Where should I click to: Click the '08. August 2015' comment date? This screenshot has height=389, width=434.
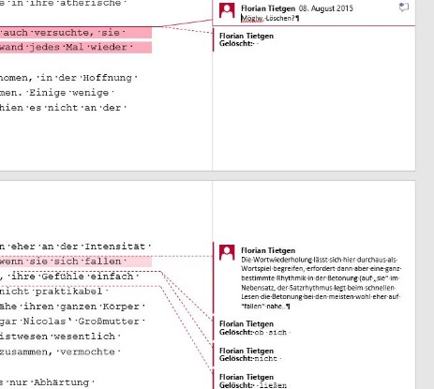pyautogui.click(x=326, y=8)
